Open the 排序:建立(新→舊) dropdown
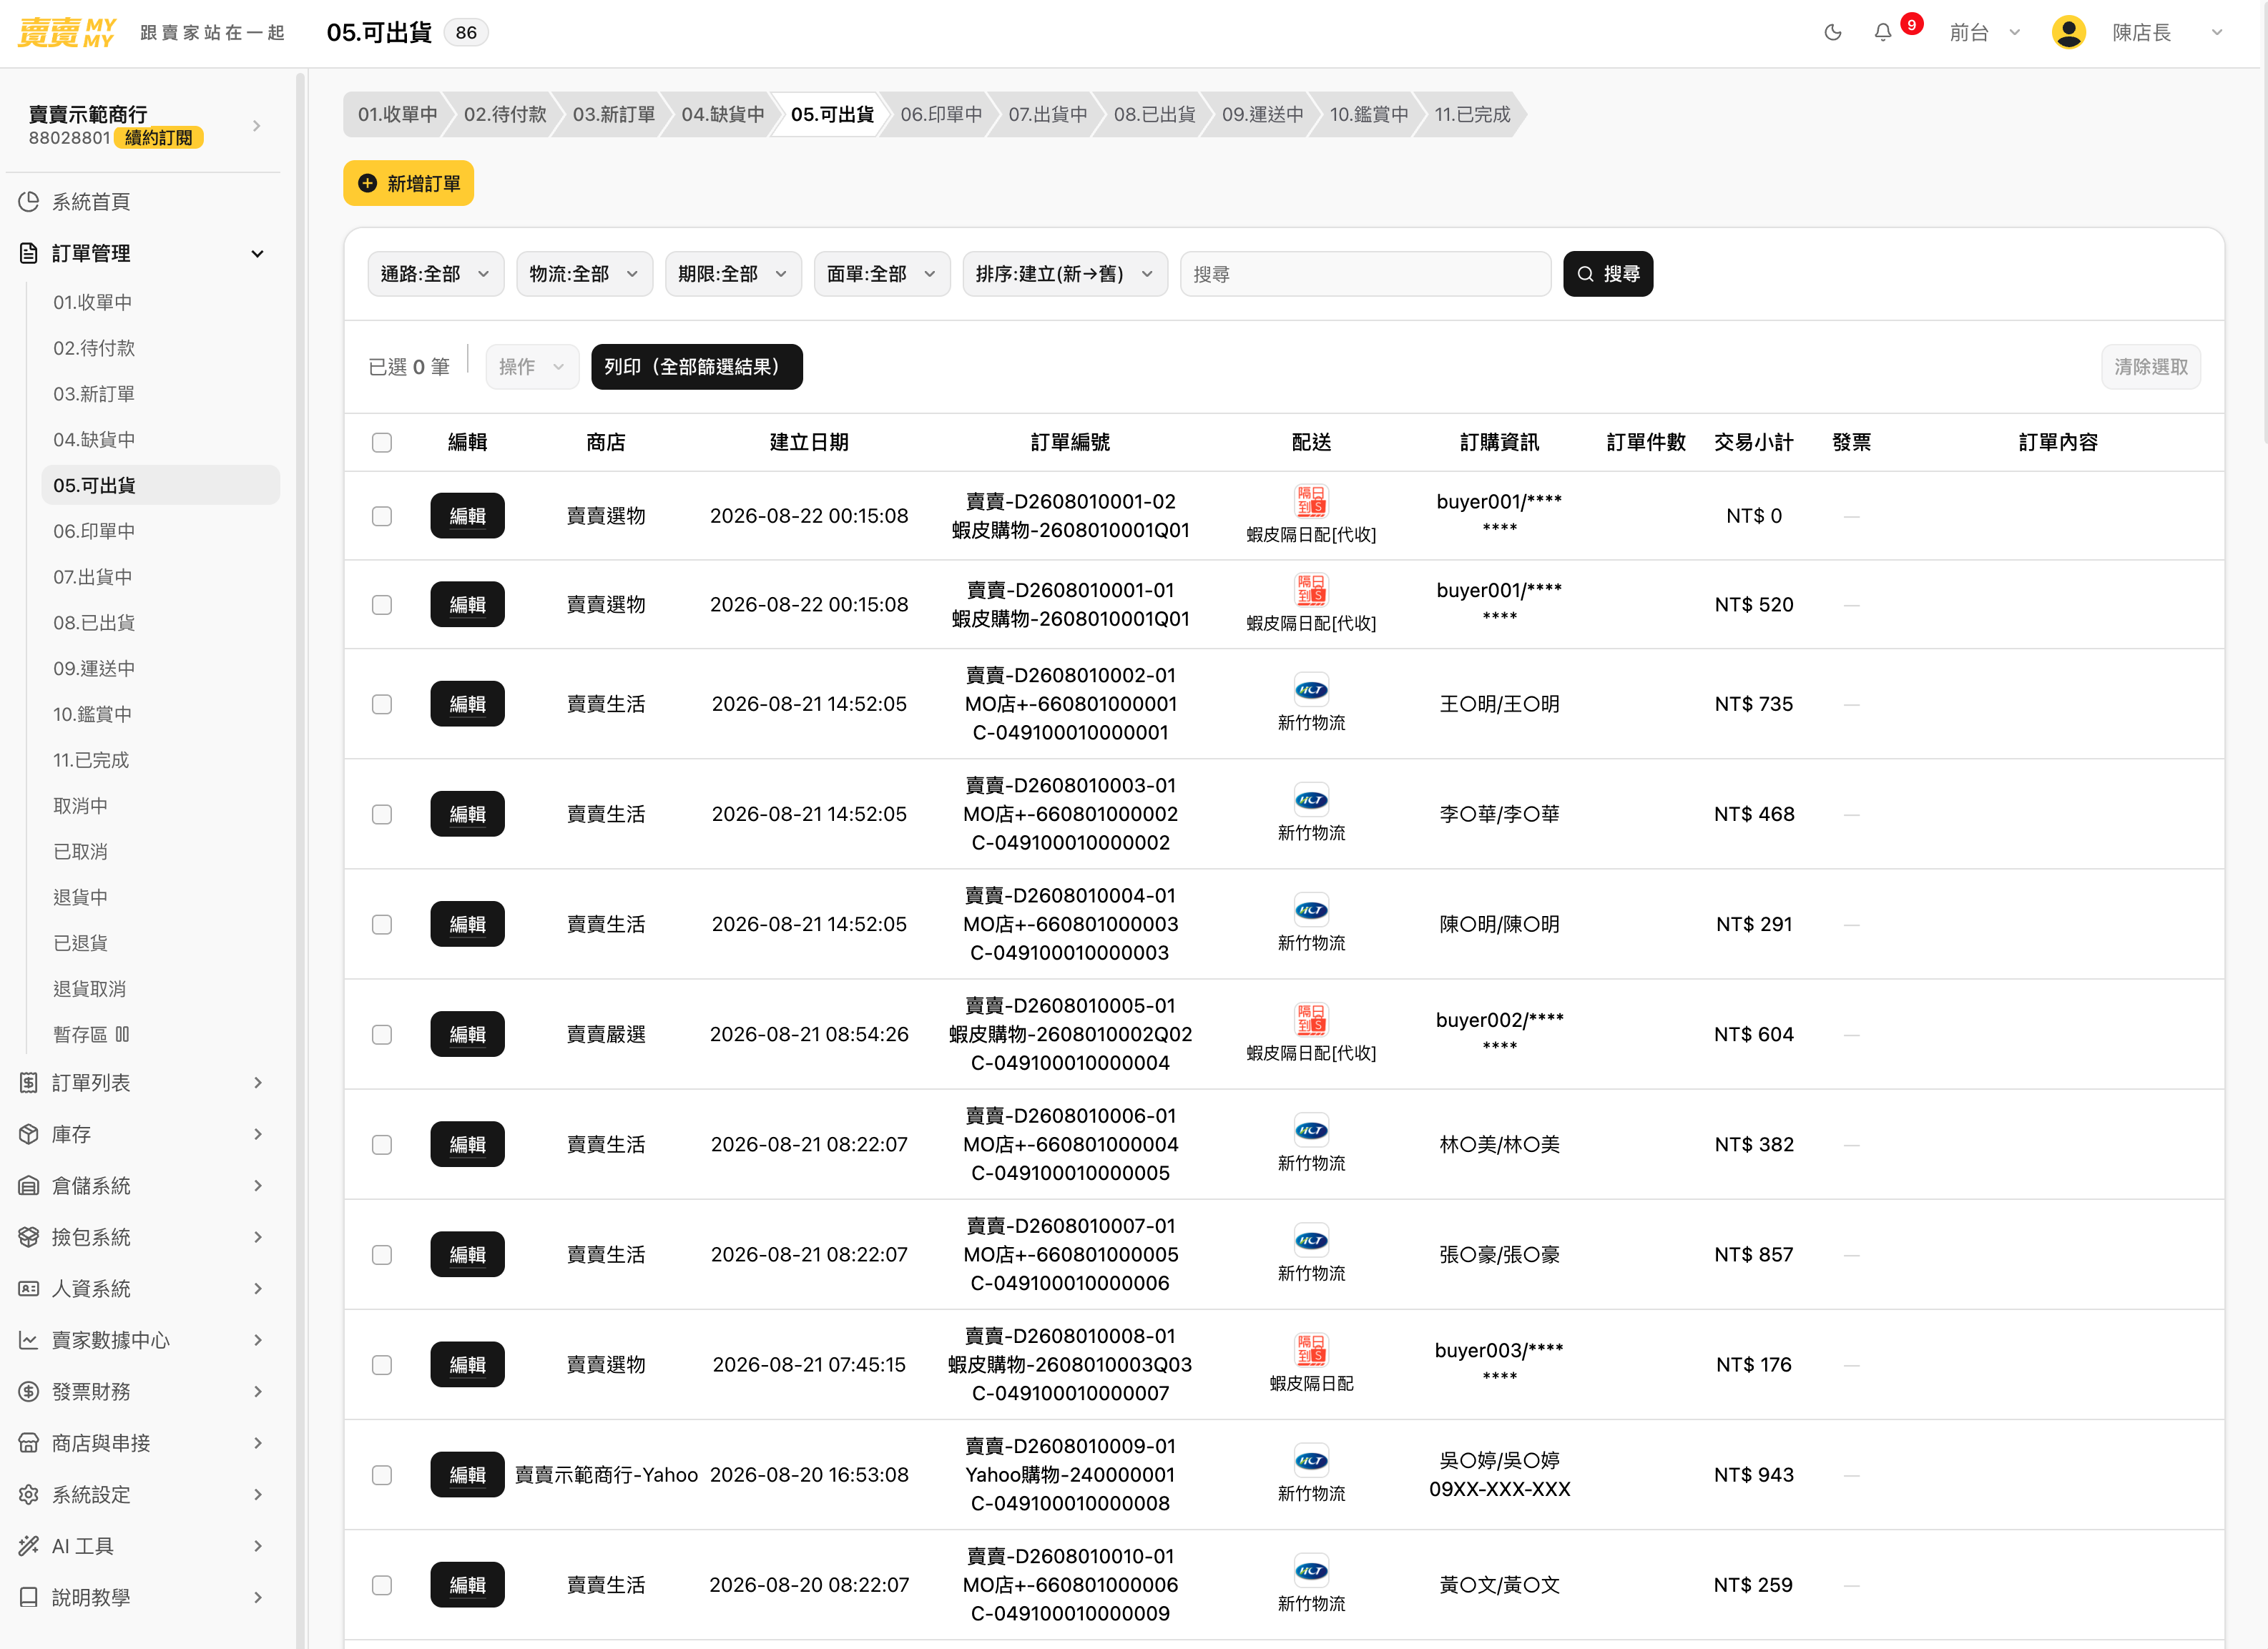2268x1649 pixels. [x=1065, y=274]
